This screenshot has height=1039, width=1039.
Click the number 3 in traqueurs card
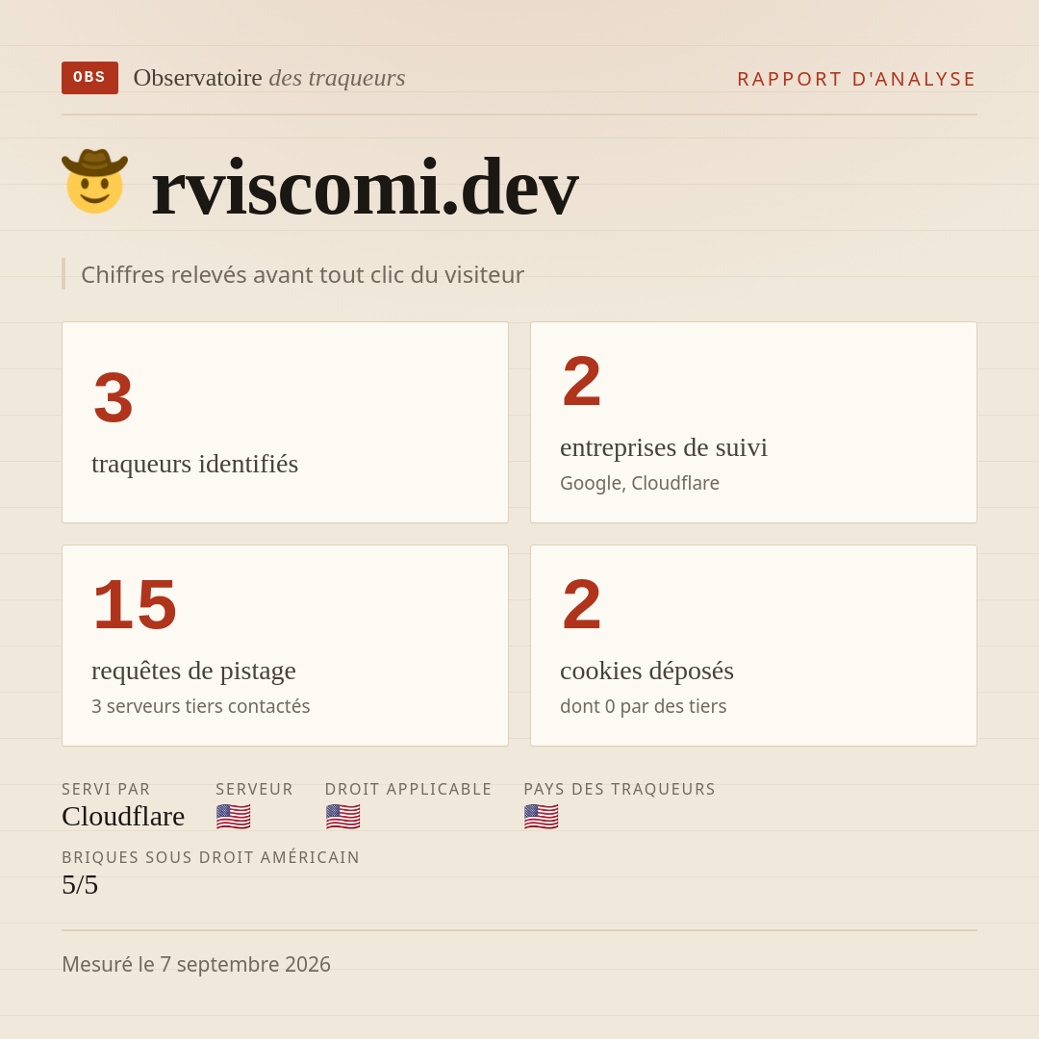pos(114,397)
